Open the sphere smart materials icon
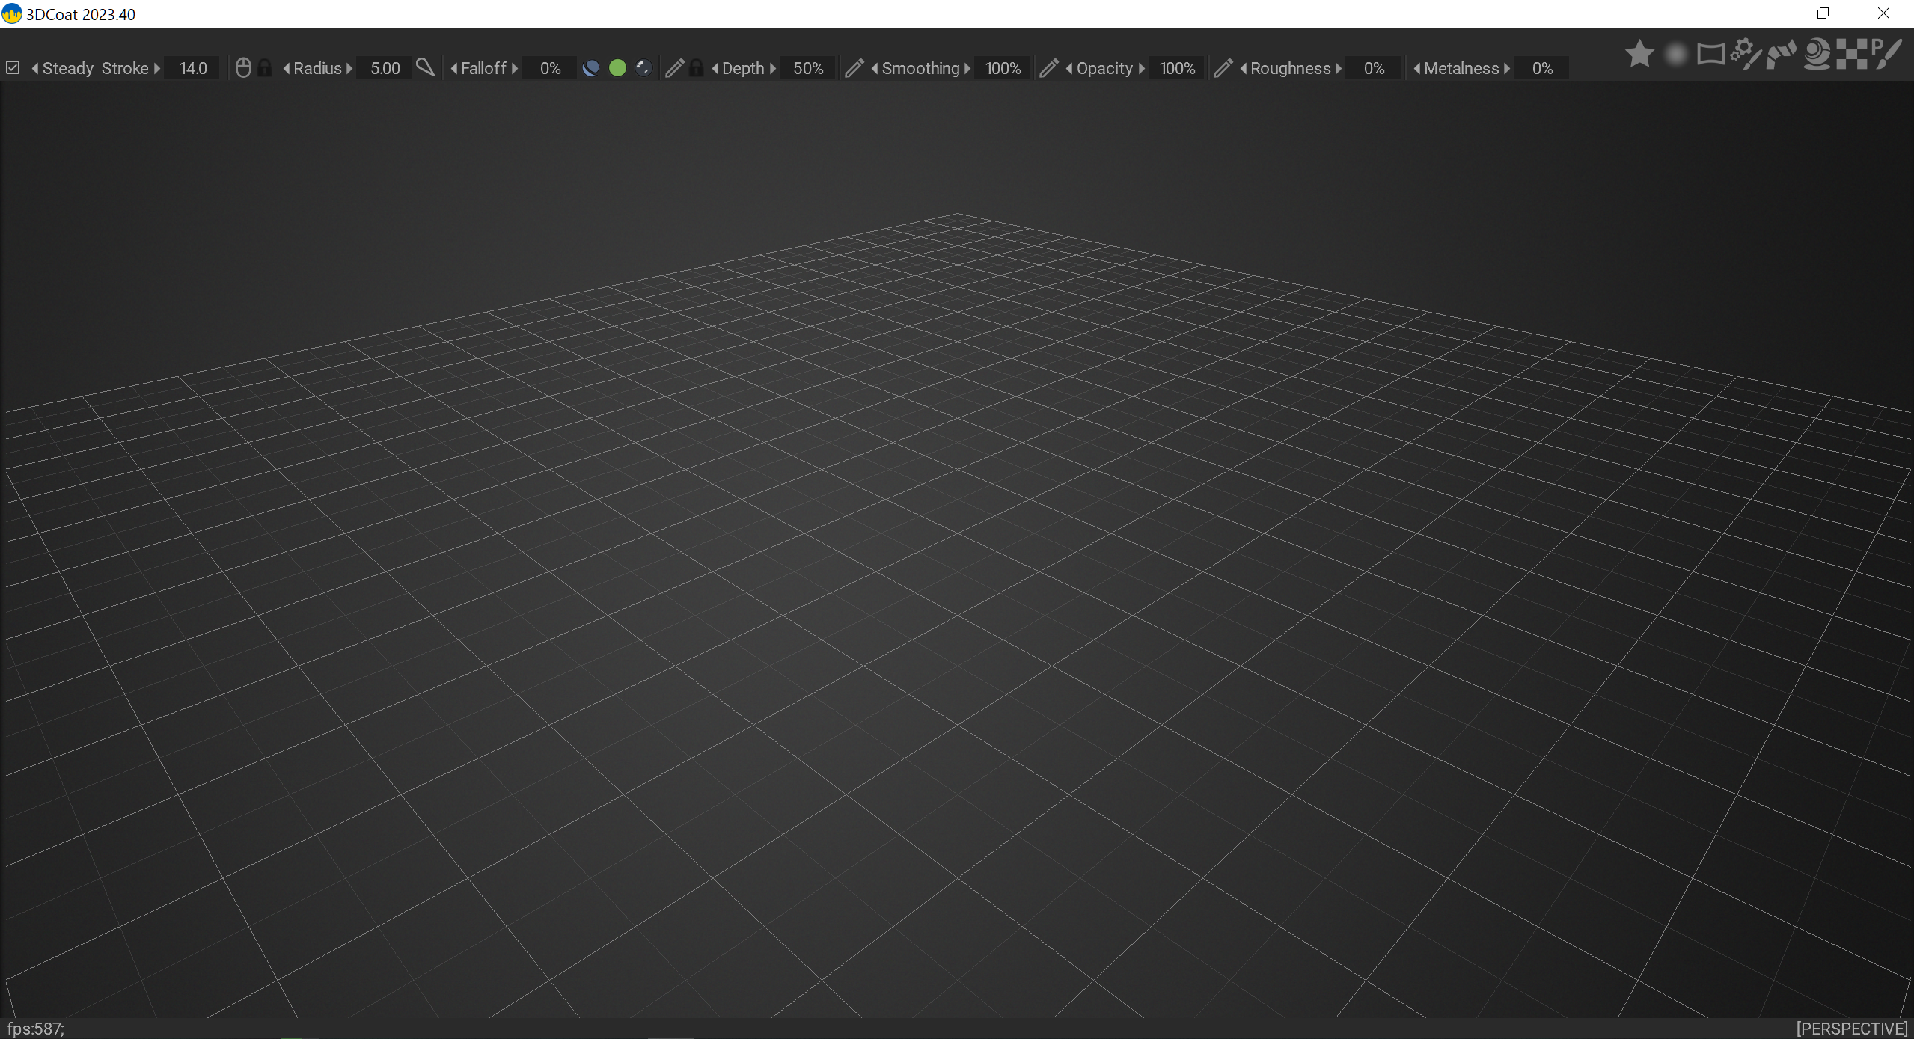This screenshot has height=1039, width=1914. pyautogui.click(x=1817, y=54)
